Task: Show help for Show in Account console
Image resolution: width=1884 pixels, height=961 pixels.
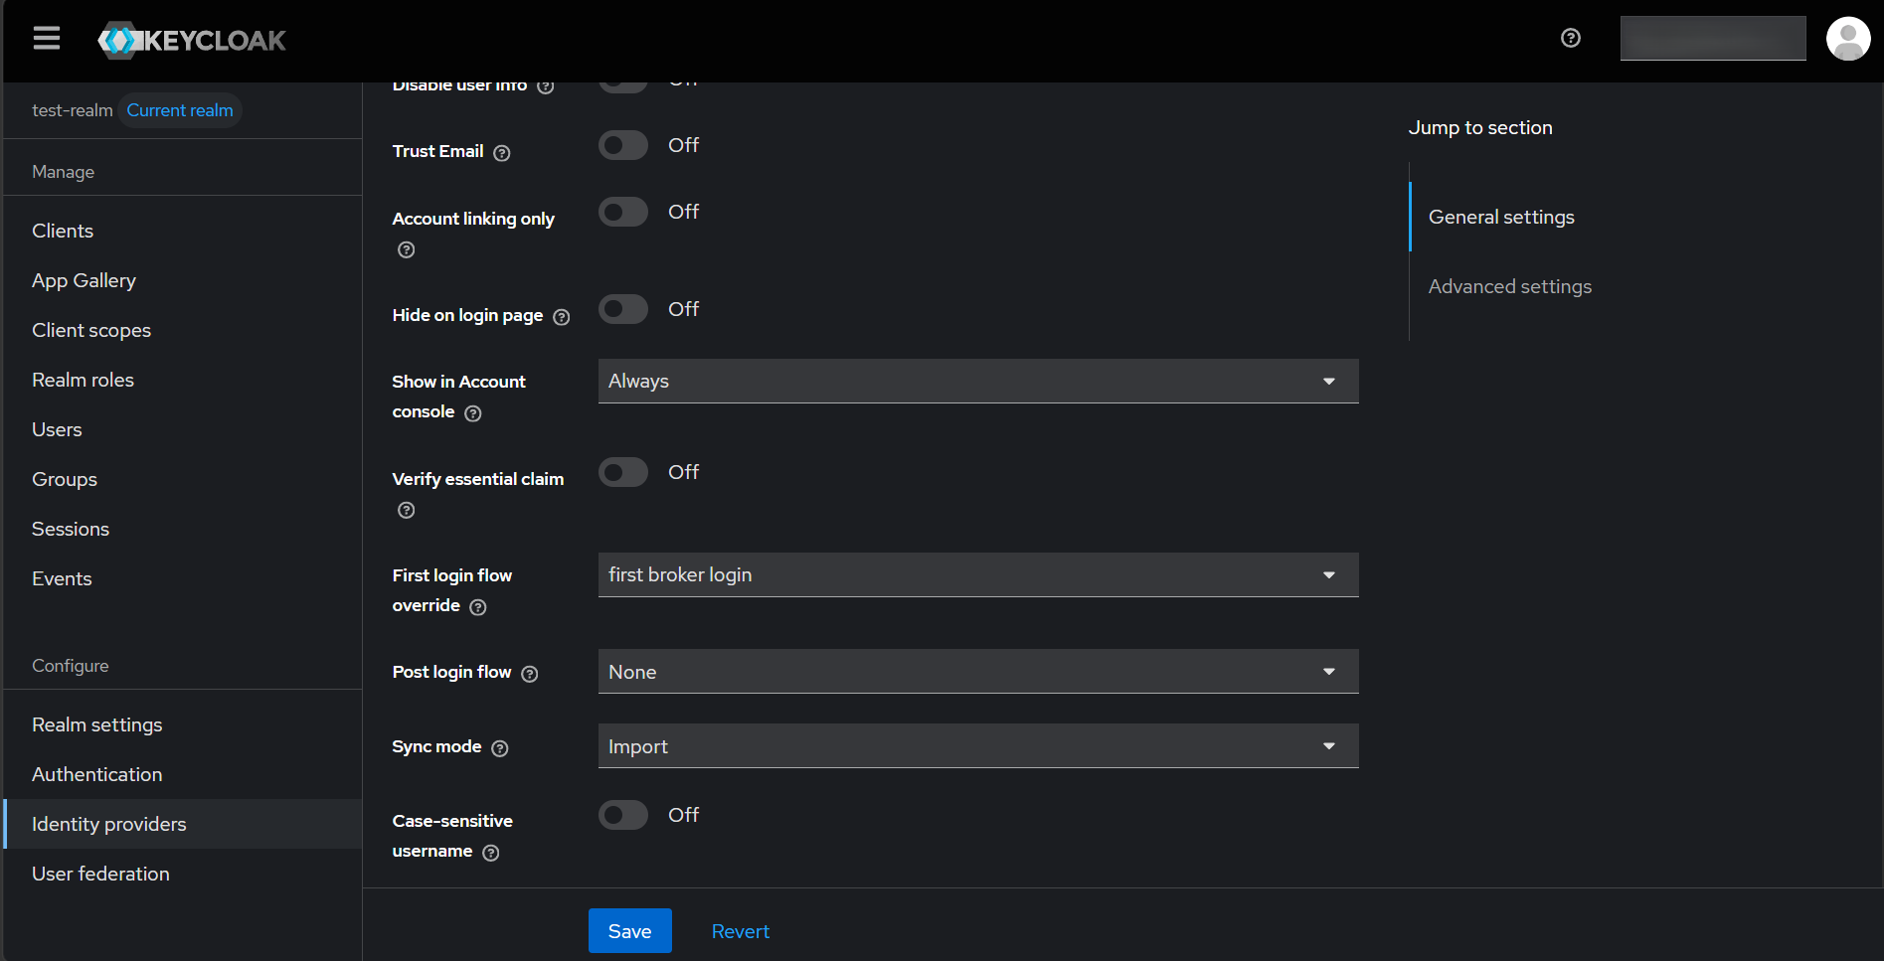Action: pos(473,413)
